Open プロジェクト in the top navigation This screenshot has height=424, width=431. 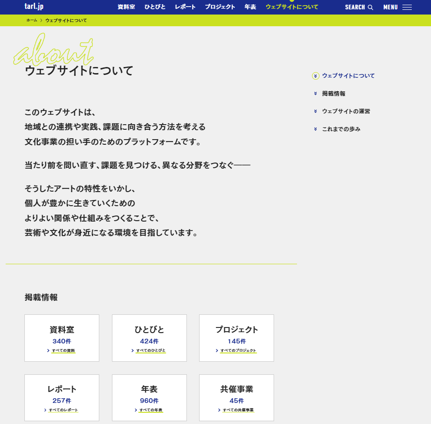click(220, 7)
